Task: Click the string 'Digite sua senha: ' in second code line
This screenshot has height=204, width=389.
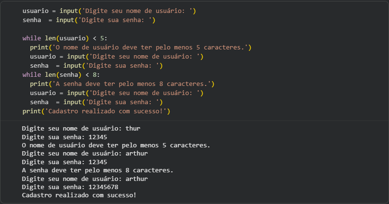Action: pos(119,20)
